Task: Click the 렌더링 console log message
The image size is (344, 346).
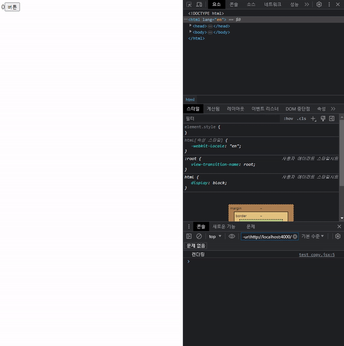Action: tap(198, 254)
